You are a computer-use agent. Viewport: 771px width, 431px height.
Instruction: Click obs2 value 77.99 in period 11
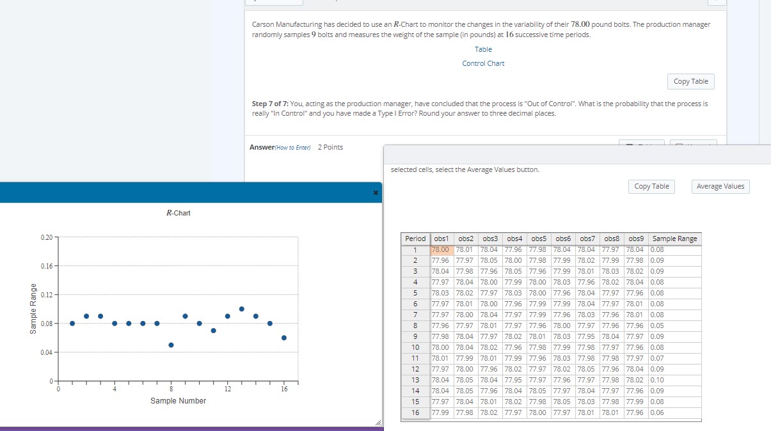point(466,358)
